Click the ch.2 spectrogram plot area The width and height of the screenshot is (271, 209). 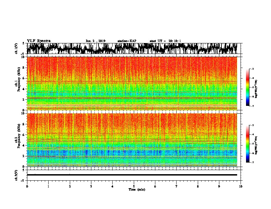click(x=132, y=140)
